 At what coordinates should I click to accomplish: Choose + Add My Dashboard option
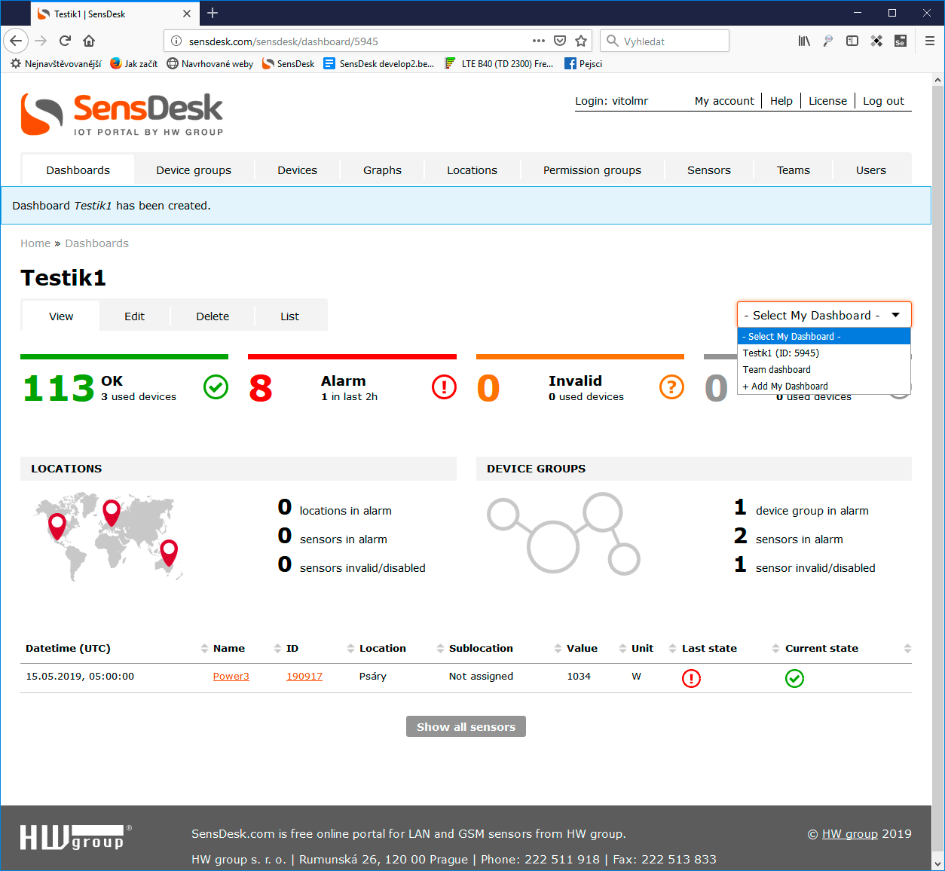pyautogui.click(x=824, y=386)
